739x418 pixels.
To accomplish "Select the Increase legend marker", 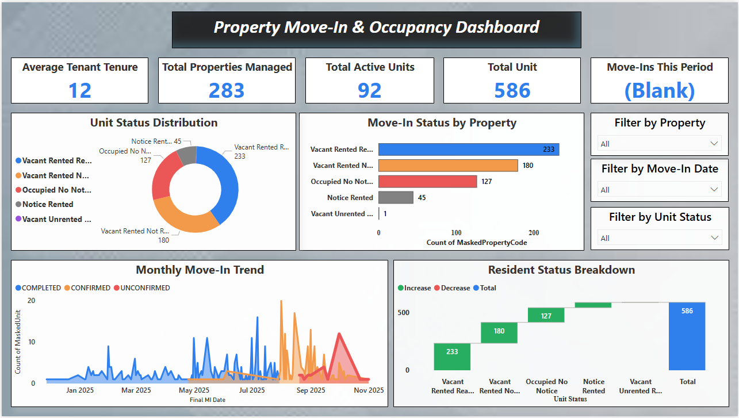I will (x=400, y=288).
